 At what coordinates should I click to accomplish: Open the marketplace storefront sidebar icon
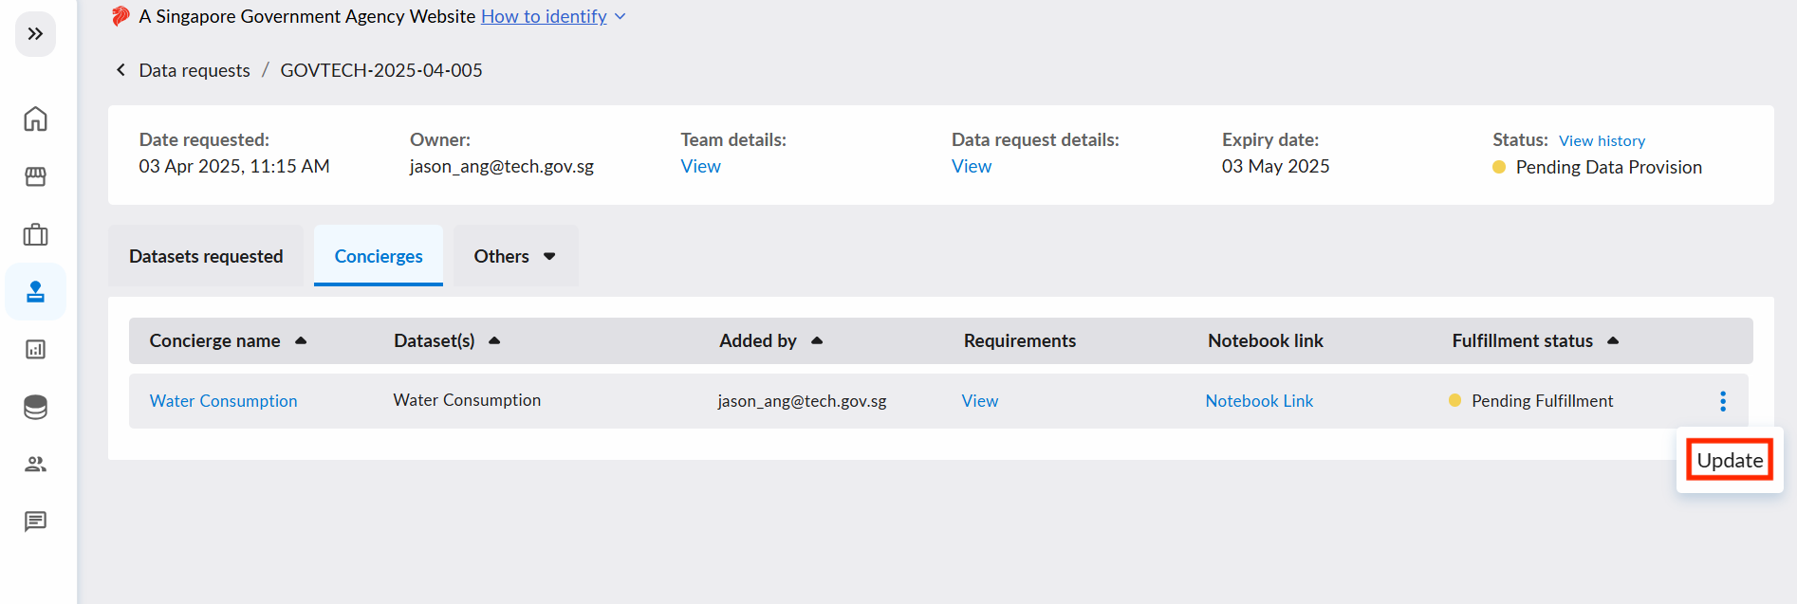pyautogui.click(x=35, y=176)
